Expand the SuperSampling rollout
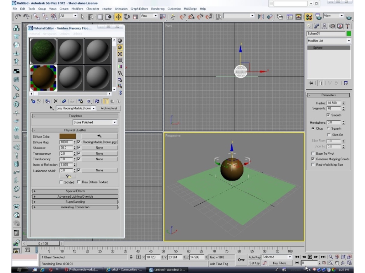 pos(75,202)
